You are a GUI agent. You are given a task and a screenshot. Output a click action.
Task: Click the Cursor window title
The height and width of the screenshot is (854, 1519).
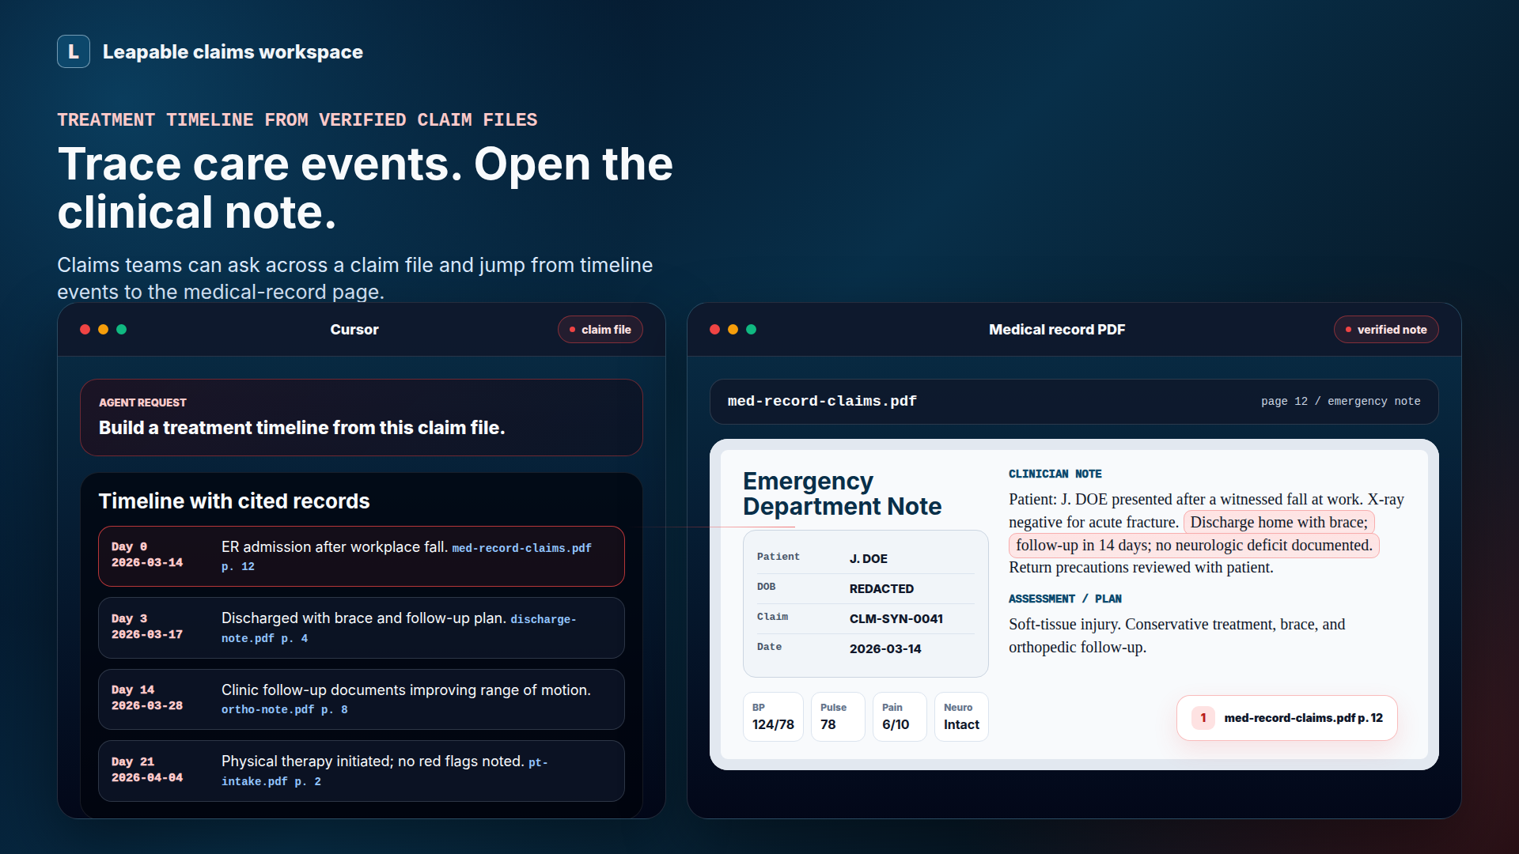354,330
